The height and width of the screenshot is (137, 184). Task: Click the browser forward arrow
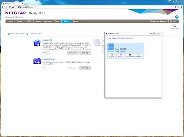pos(6,7)
